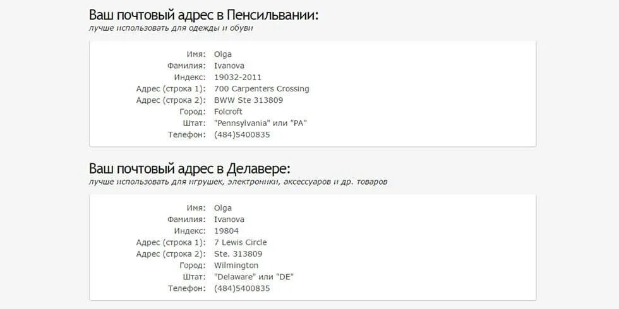
Task: Click the "Delaware" или "DE" state value
Action: click(254, 277)
